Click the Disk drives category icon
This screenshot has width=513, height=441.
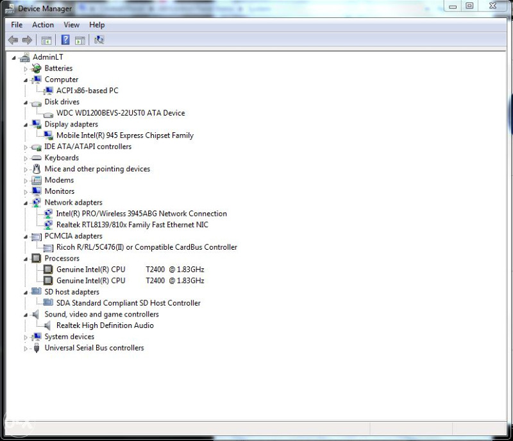point(37,103)
